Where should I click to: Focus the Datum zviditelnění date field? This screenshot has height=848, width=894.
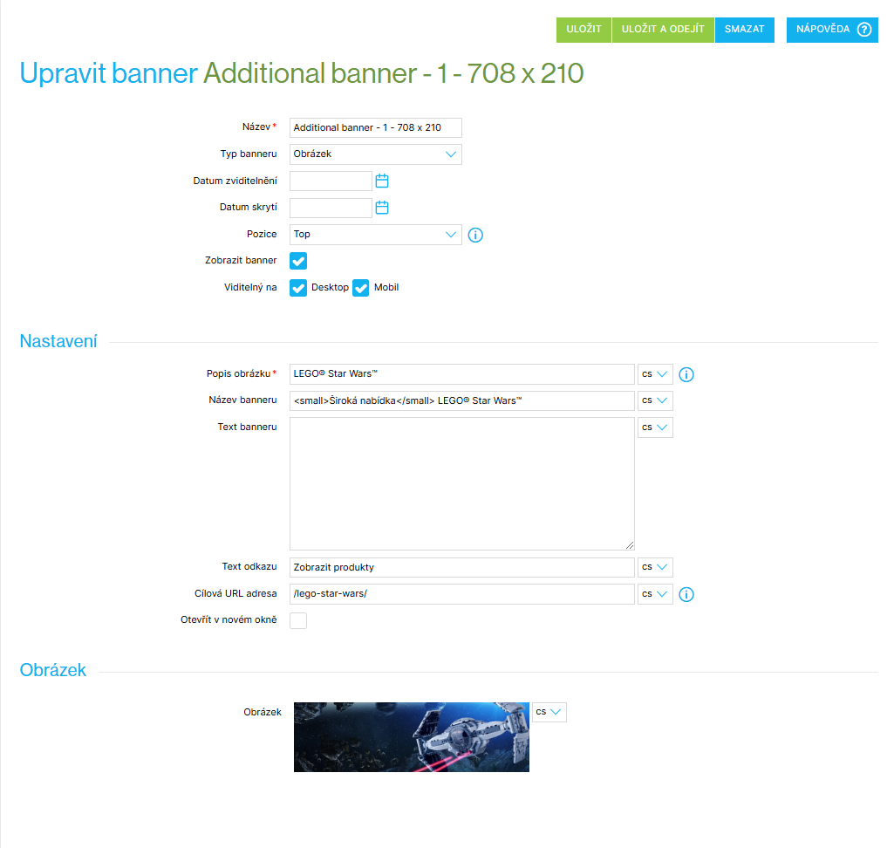(331, 181)
